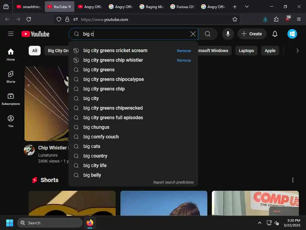Open the Firefox application menu
This screenshot has width=306, height=230.
pos(299,19)
